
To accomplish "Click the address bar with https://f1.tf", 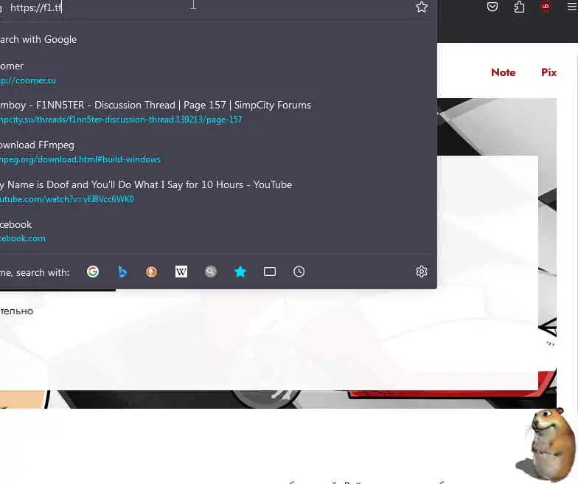I will pos(206,7).
